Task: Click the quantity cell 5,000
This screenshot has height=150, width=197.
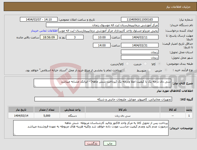Action: pos(47,116)
